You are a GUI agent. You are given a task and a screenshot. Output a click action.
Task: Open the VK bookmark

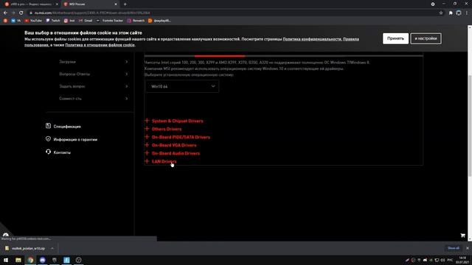[16, 21]
